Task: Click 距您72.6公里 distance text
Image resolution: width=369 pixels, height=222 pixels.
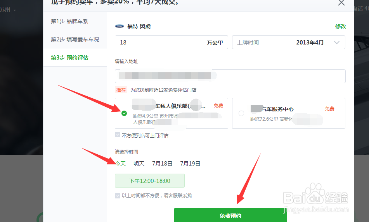Action: 264,119
